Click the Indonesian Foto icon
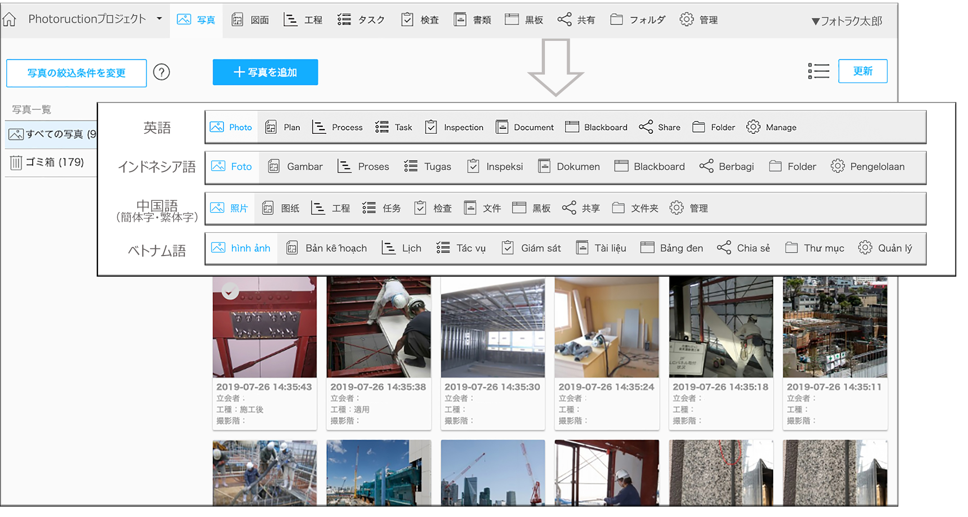The height and width of the screenshot is (517, 968). tap(218, 166)
